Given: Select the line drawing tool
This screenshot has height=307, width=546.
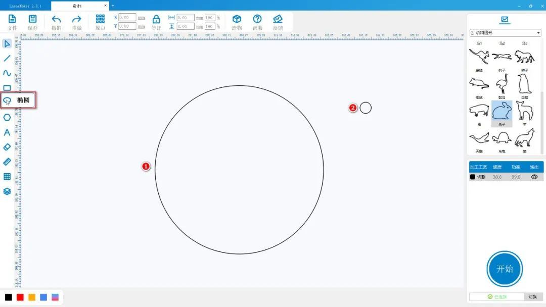Looking at the screenshot, I should (x=7, y=58).
